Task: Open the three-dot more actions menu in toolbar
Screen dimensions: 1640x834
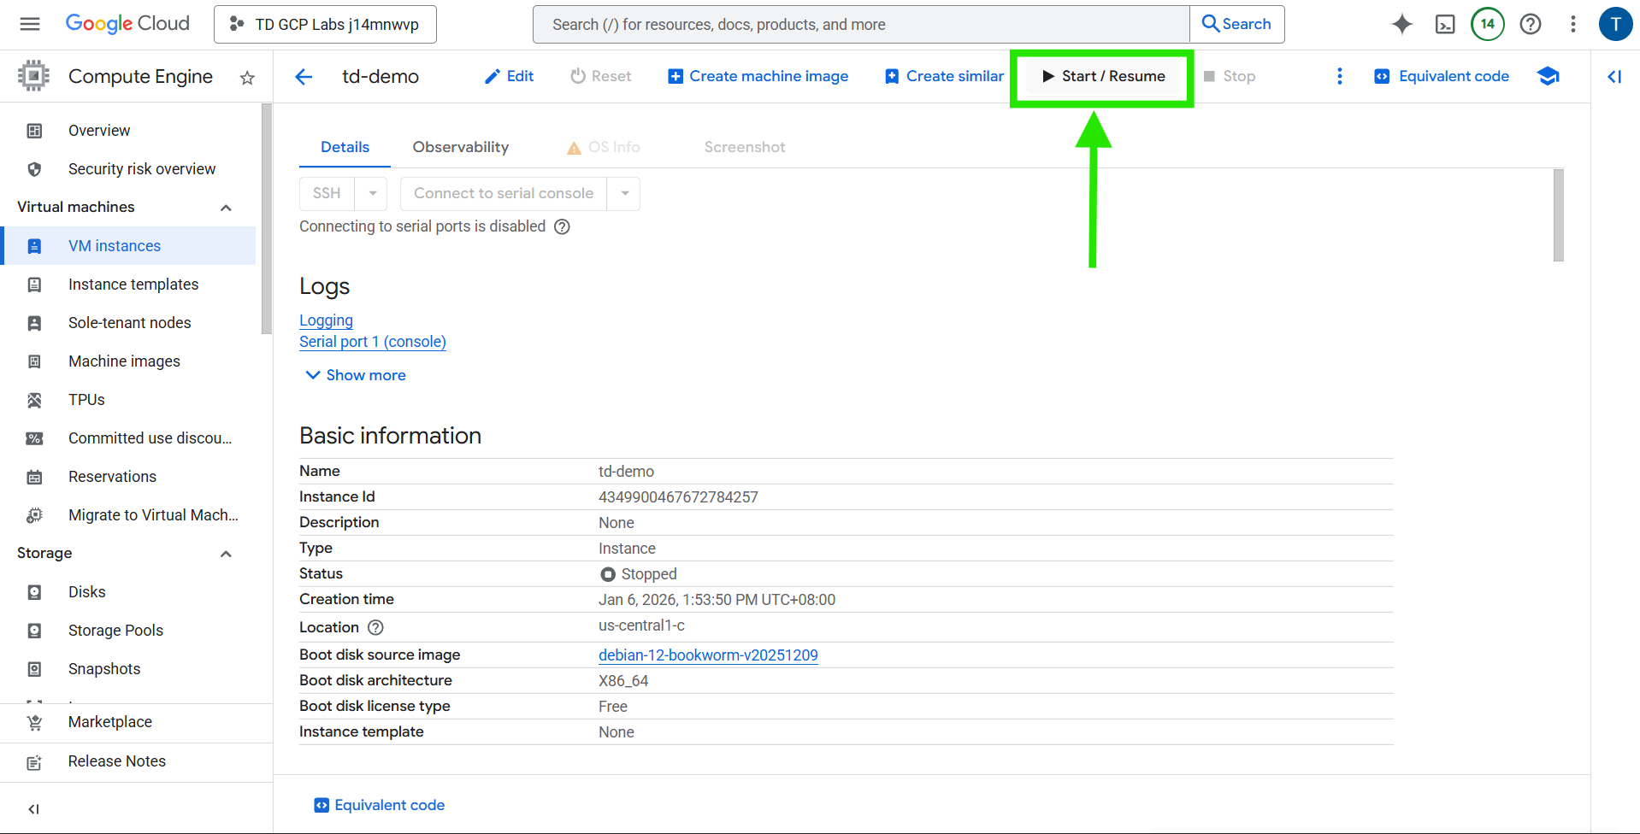Action: pyautogui.click(x=1339, y=76)
